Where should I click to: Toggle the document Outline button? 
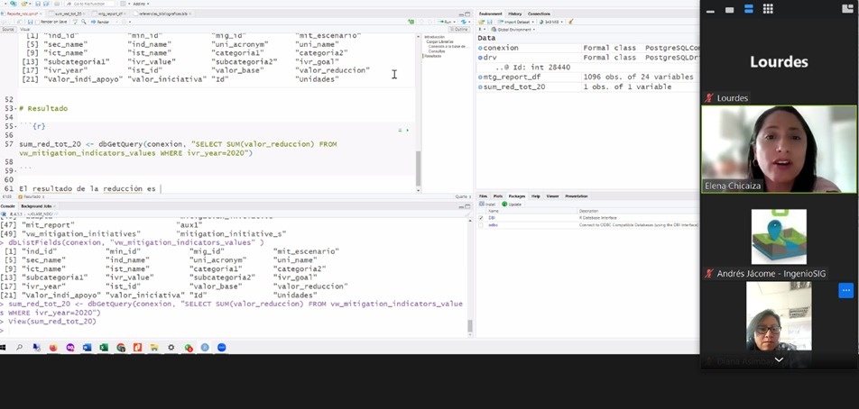[x=459, y=30]
